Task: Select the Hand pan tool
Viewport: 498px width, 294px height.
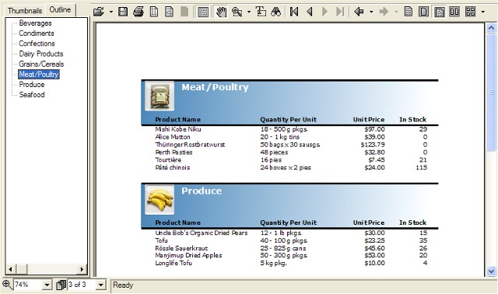Action: pos(221,12)
